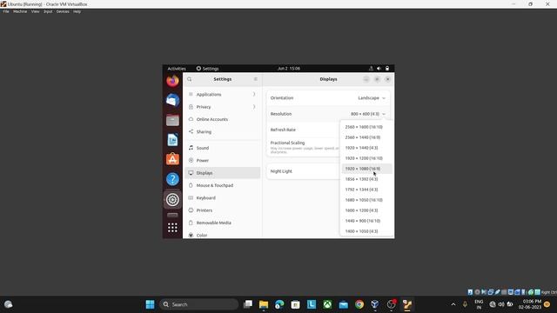Choose 2560 × 1440 (16:9) resolution
Image resolution: width=557 pixels, height=313 pixels.
(x=366, y=137)
